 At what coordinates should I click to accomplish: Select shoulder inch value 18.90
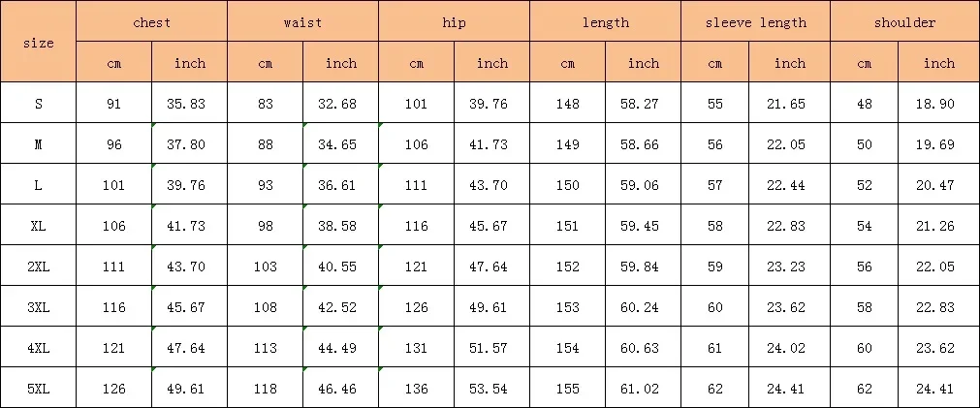pos(938,104)
